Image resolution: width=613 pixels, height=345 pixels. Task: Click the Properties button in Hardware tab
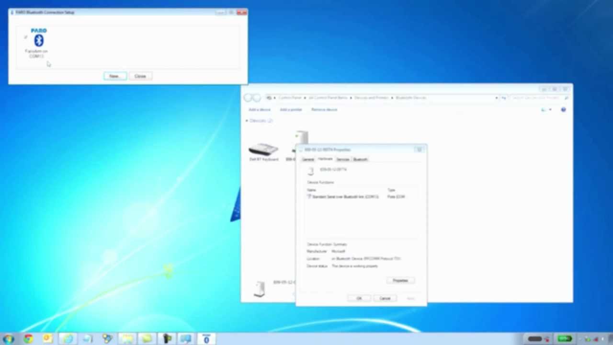(x=400, y=281)
